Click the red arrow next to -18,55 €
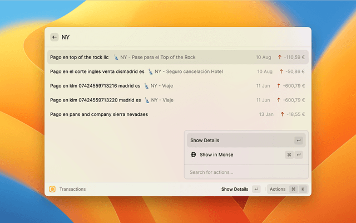 280,114
